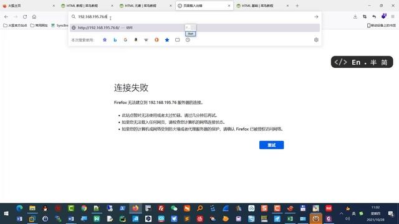
Task: Open the taskbar clock and date
Action: 375,213
